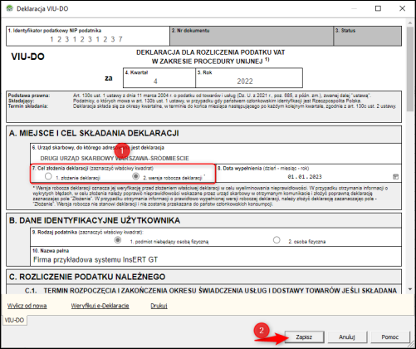Screen dimensions: 416x349
Task: Choose 'osoba fizyczna' taxpayer type
Action: click(277, 240)
